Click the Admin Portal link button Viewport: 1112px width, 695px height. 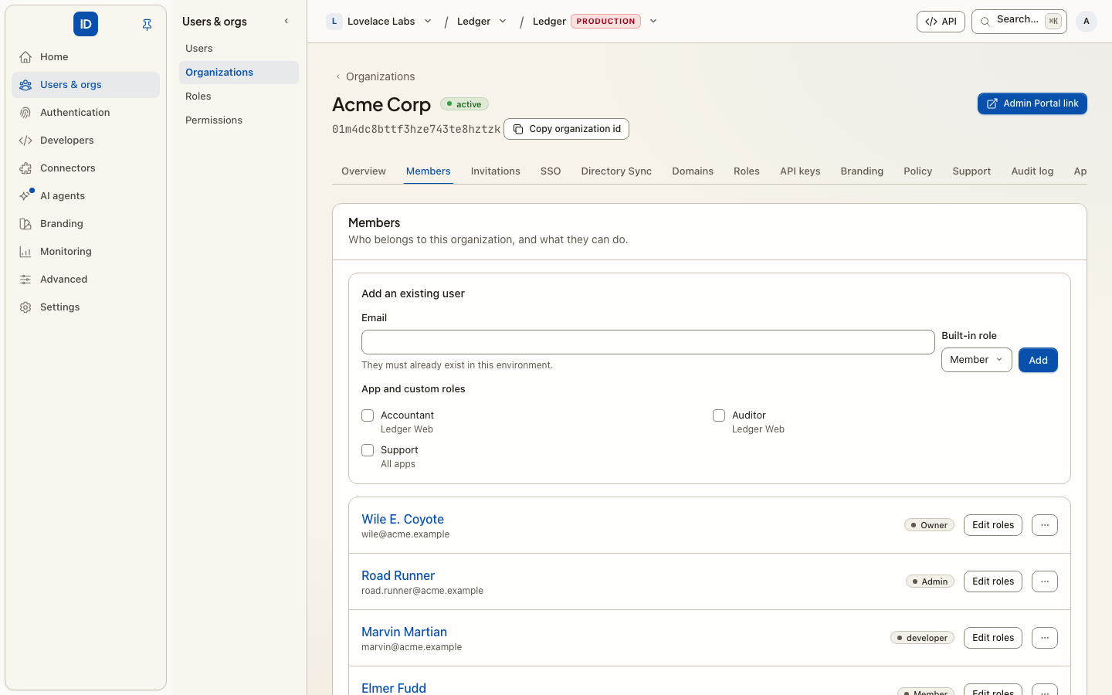[x=1032, y=103]
